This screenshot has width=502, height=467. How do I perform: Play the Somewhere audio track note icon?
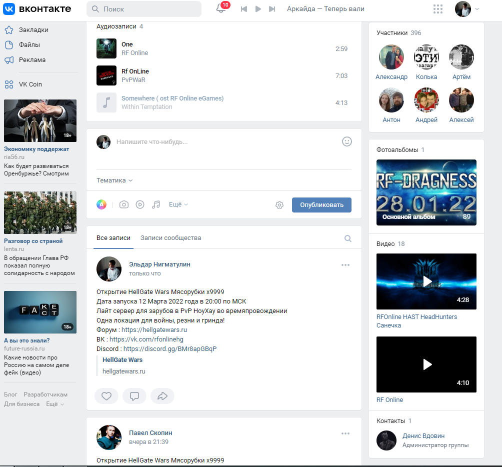(106, 102)
